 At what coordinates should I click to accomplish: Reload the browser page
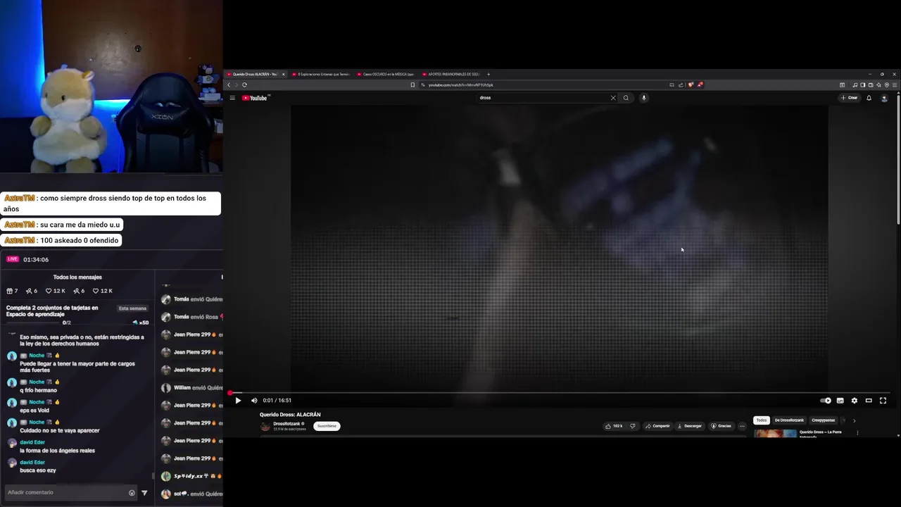[x=244, y=84]
